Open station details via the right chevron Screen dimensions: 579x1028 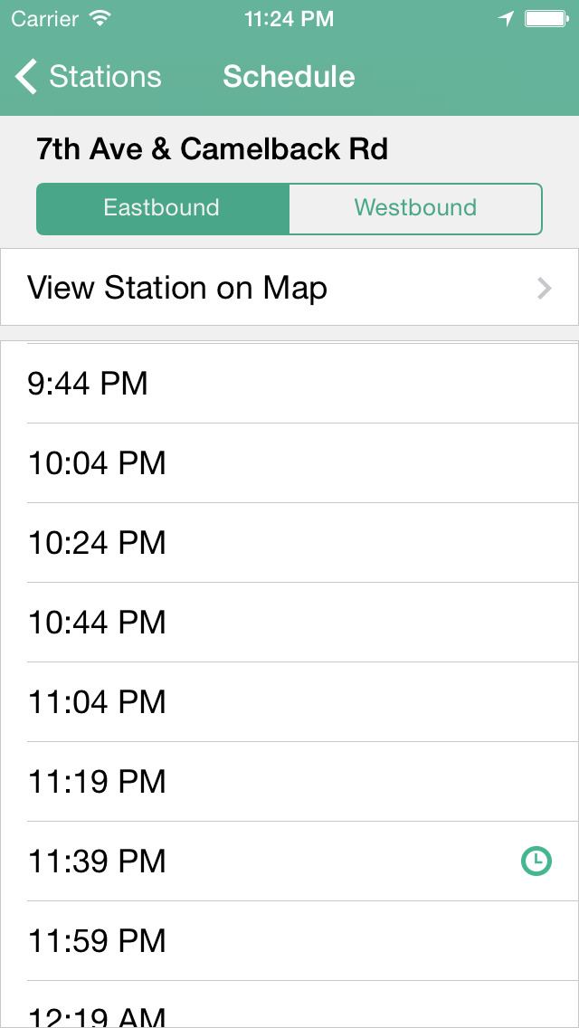544,288
